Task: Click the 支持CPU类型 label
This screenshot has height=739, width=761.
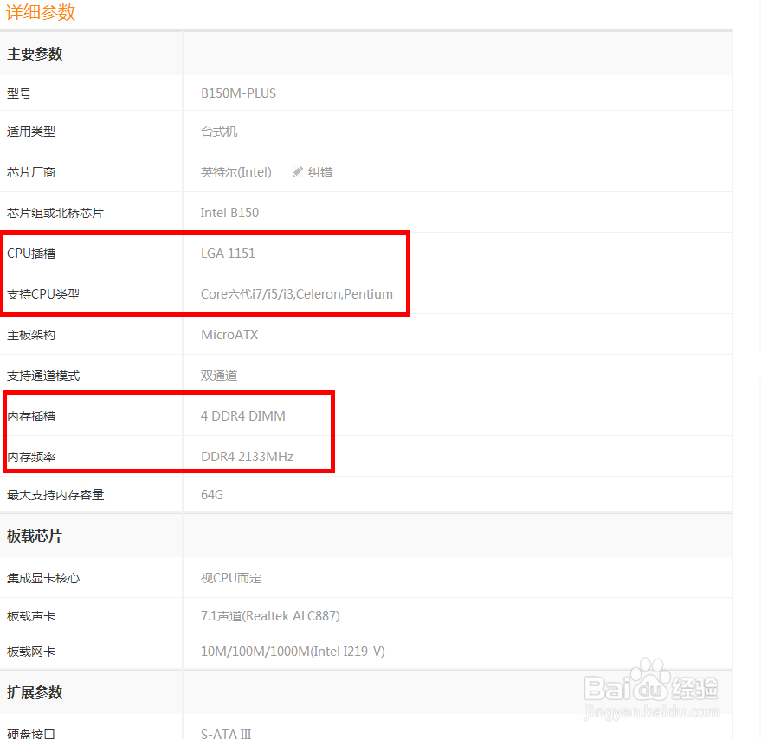Action: click(x=43, y=294)
